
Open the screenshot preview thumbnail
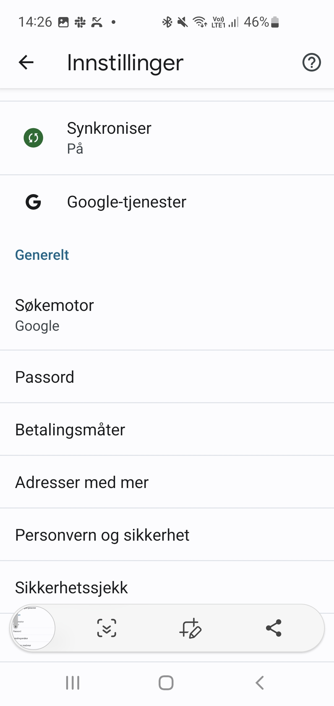[x=33, y=628]
